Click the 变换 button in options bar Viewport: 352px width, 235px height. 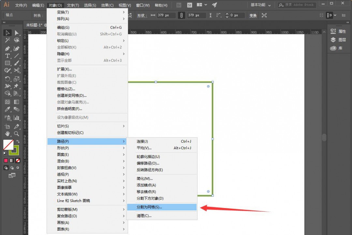[x=253, y=15]
